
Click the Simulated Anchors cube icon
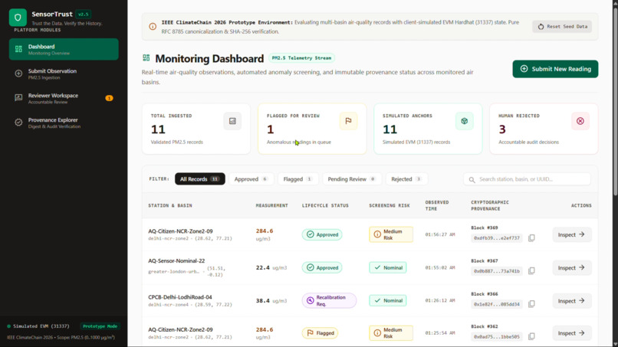click(465, 121)
